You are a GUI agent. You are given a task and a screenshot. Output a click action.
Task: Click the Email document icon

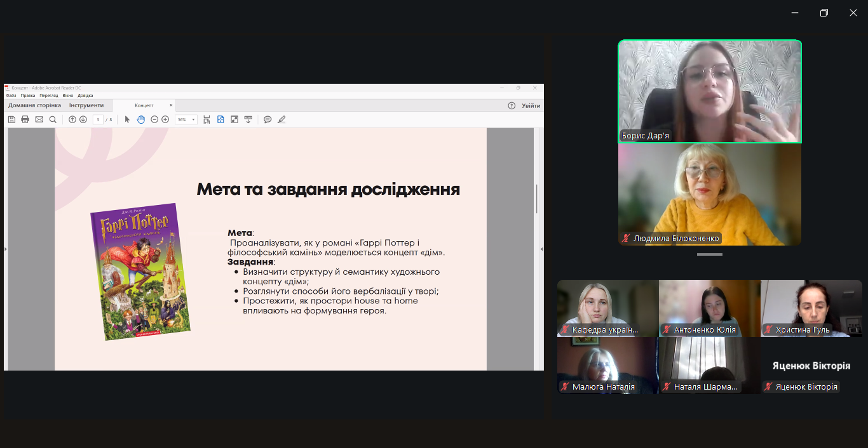coord(39,119)
